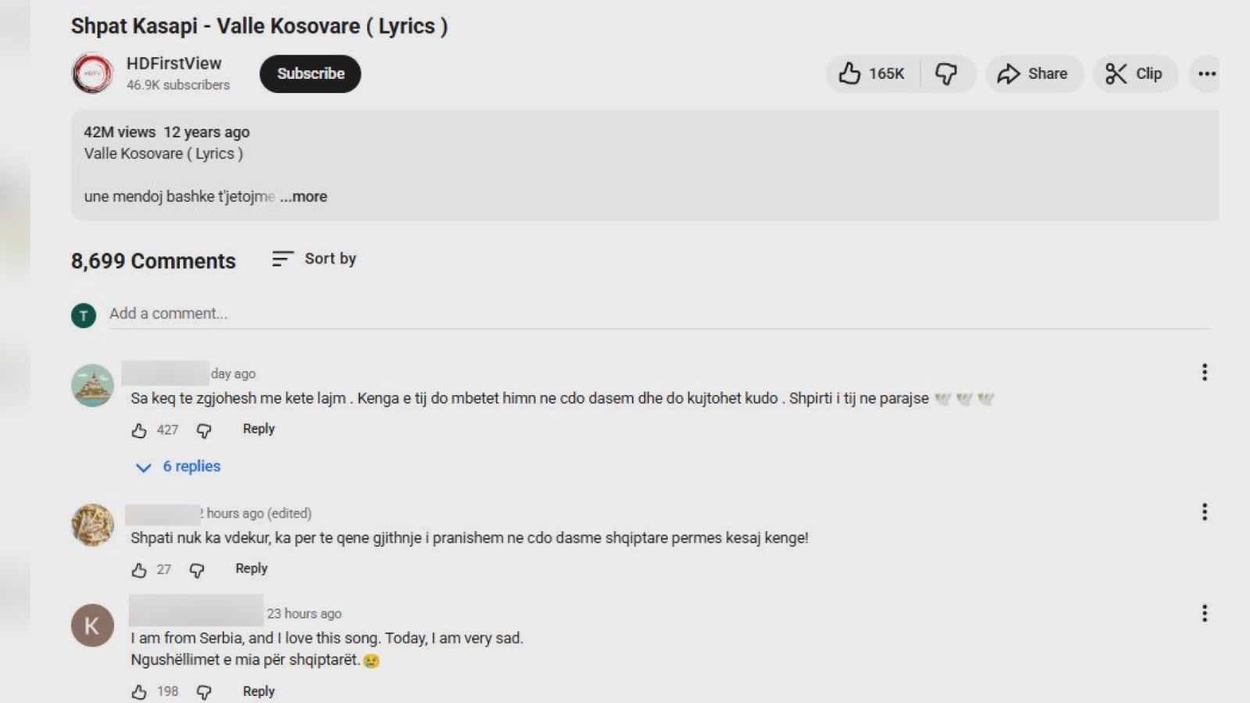
Task: Open options for the 'Shpati nuk ka vdekur' comment
Action: 1204,512
